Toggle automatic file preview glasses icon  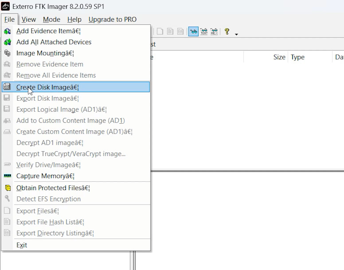click(x=193, y=31)
